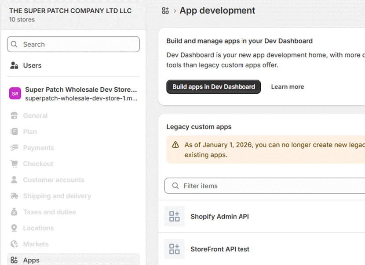Click the Customer accounts person icon

pos(14,180)
